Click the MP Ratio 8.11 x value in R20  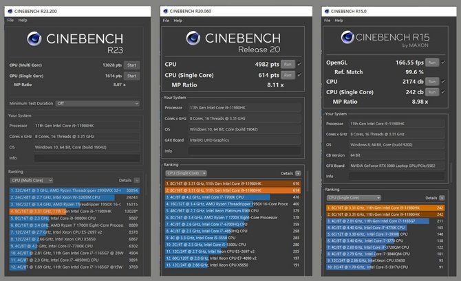click(275, 85)
